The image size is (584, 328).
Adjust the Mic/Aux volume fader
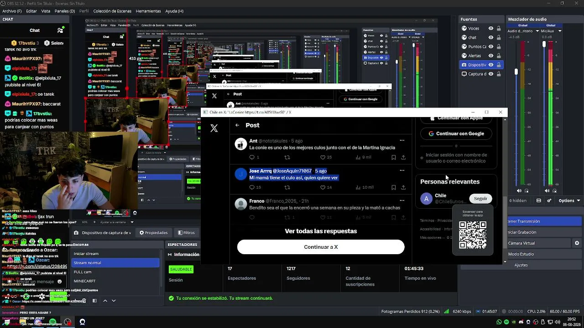tap(544, 44)
